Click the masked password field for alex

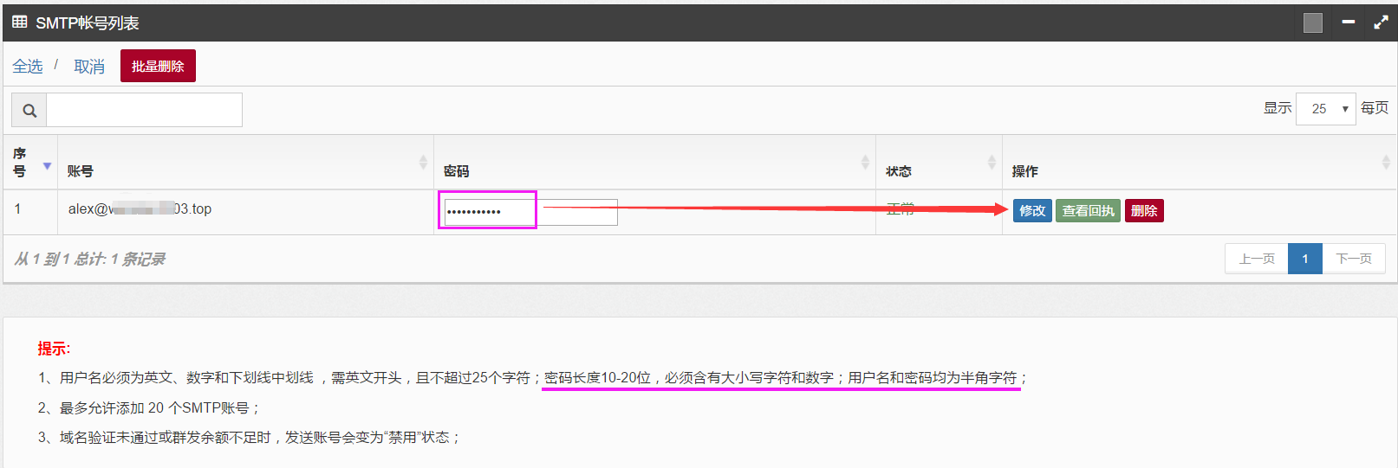487,211
